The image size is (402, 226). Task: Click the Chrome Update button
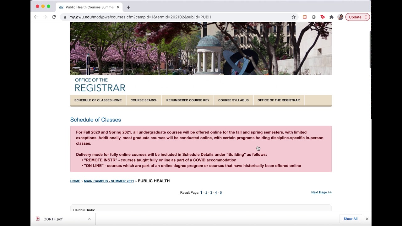click(x=357, y=17)
